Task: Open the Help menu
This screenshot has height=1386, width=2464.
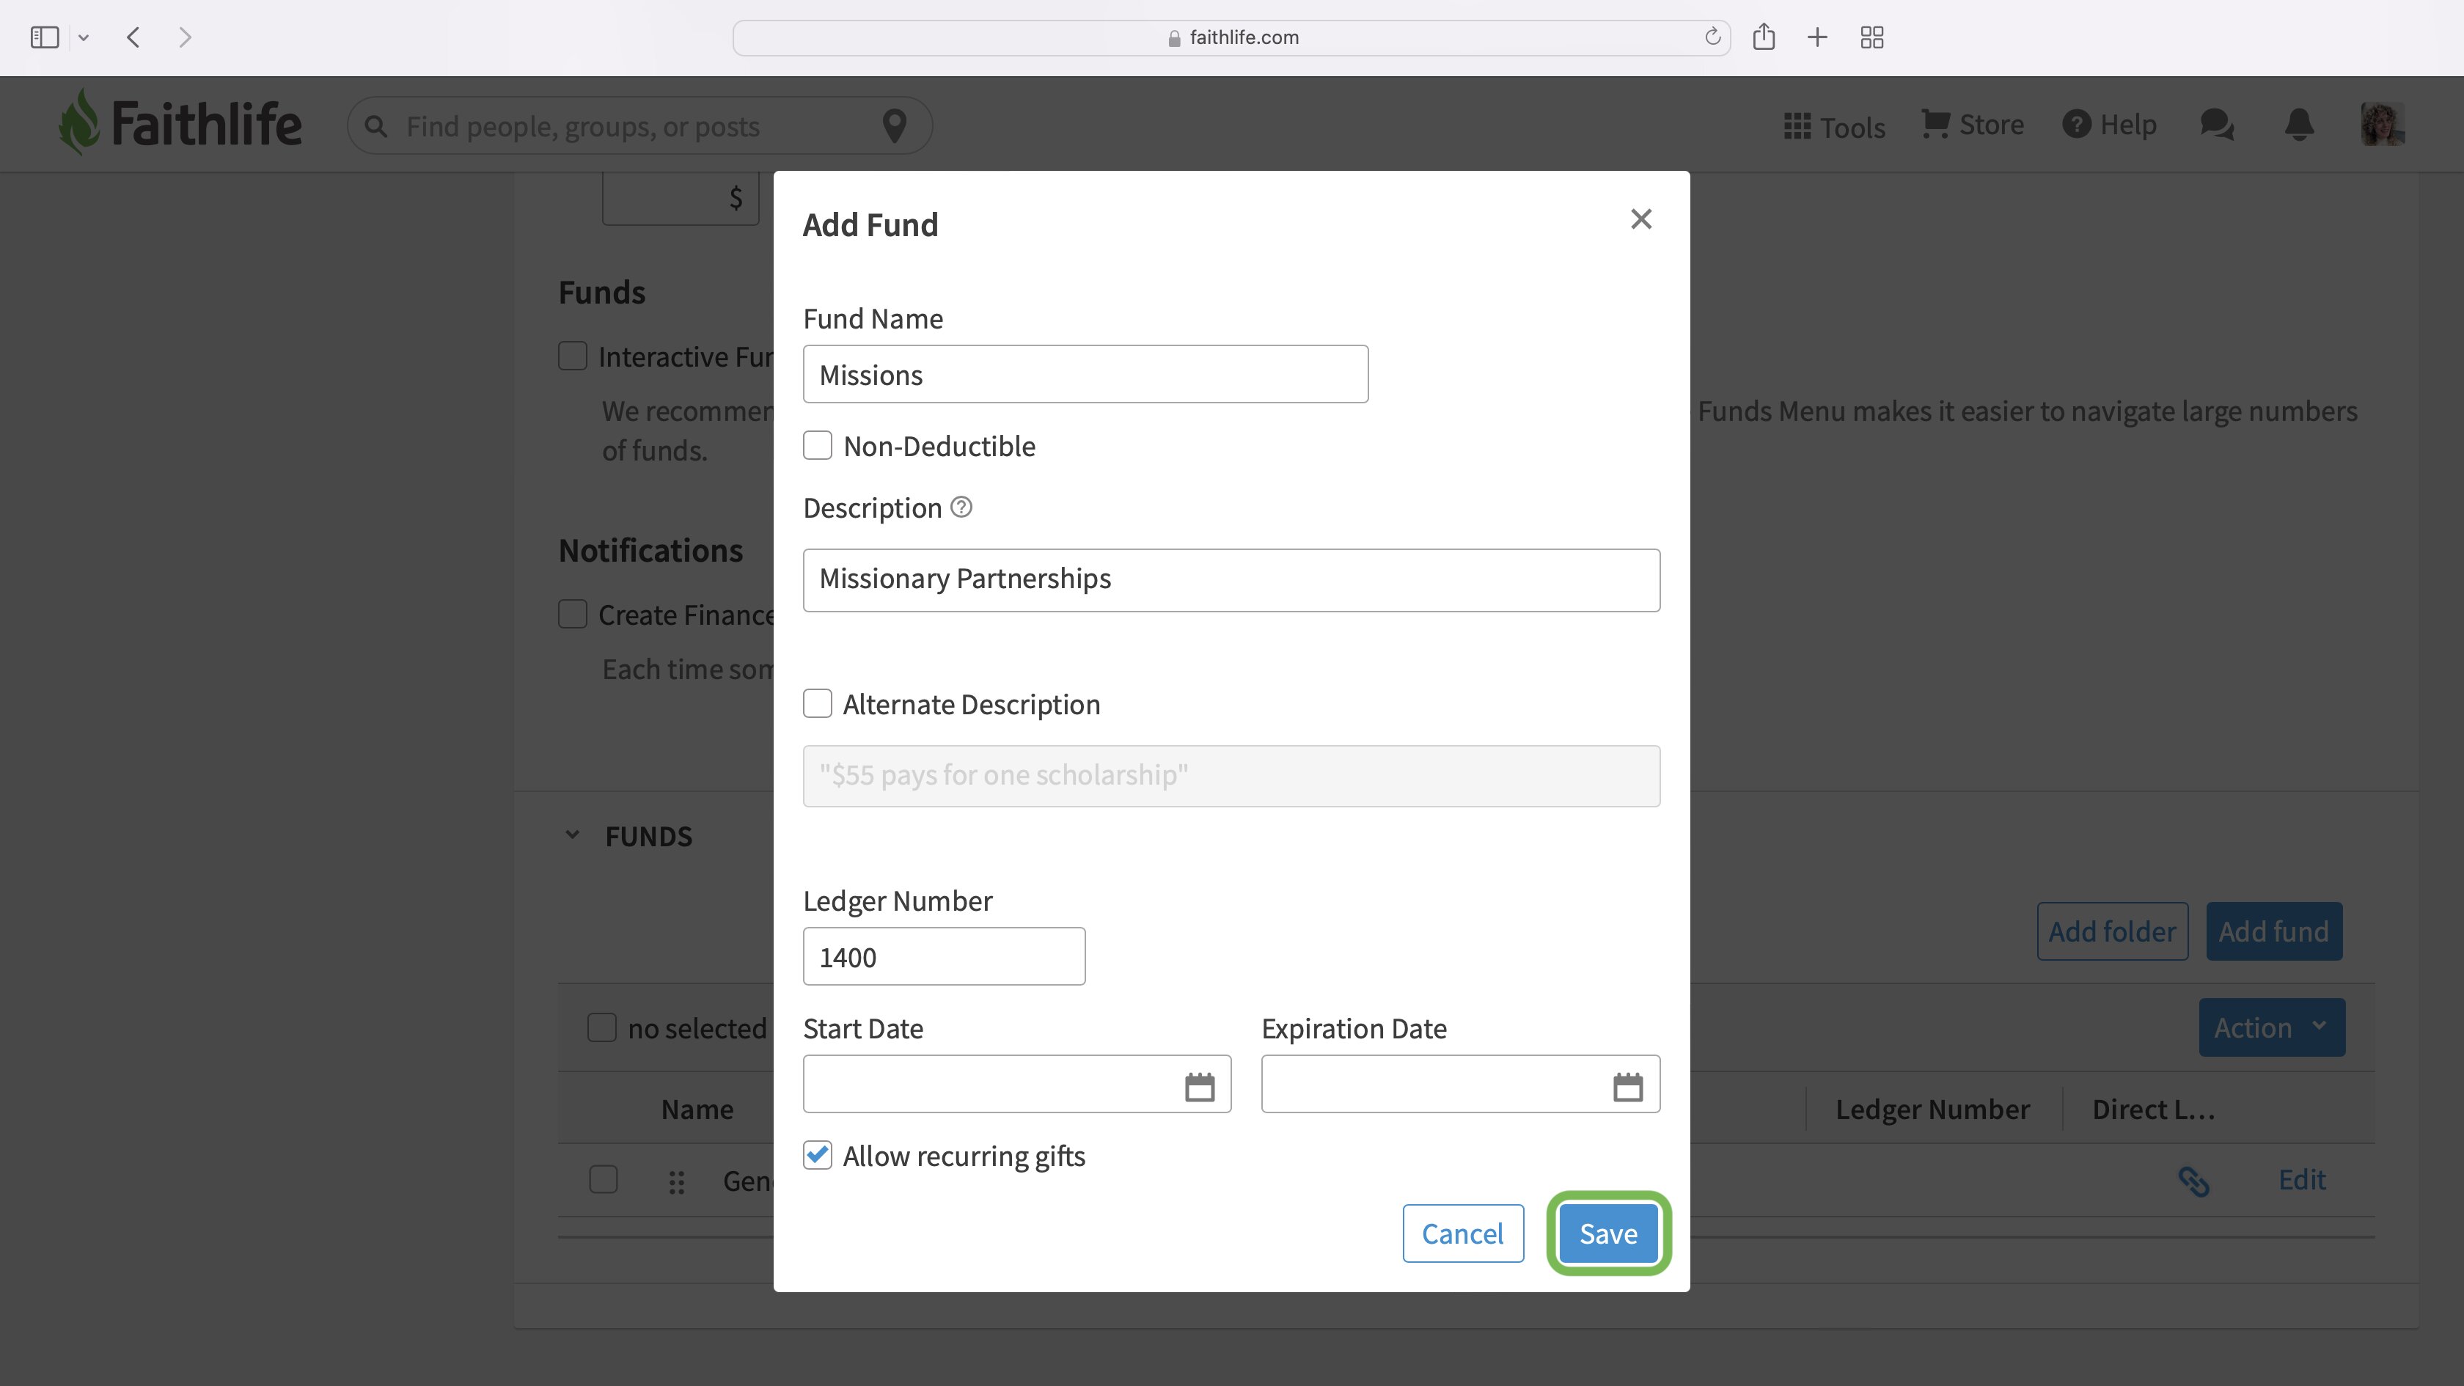Action: pos(2109,125)
